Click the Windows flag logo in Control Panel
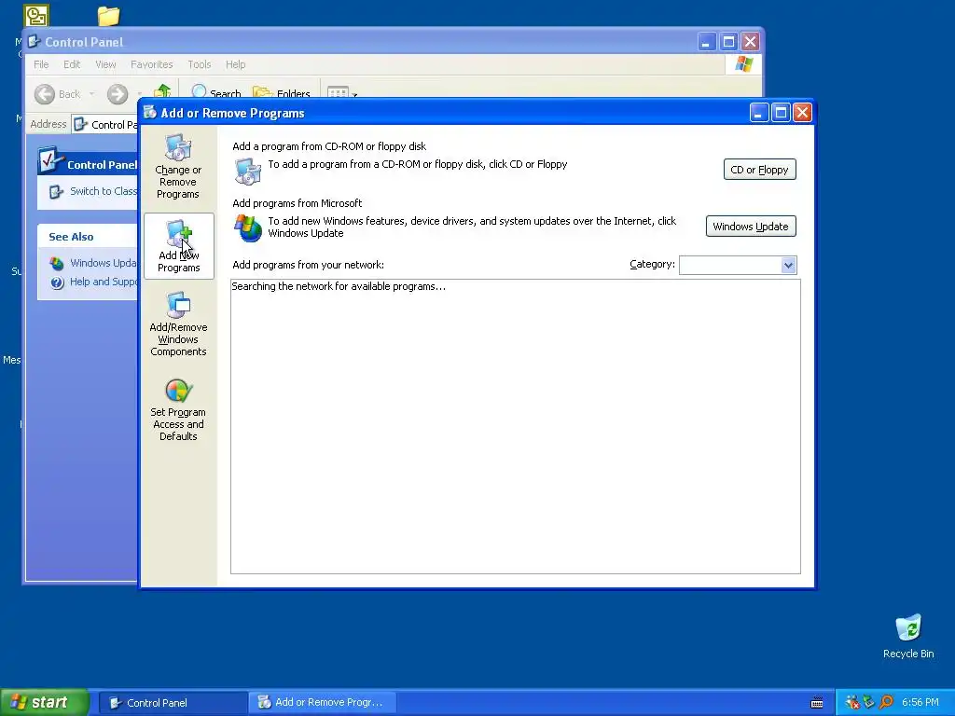The image size is (955, 716). (743, 64)
